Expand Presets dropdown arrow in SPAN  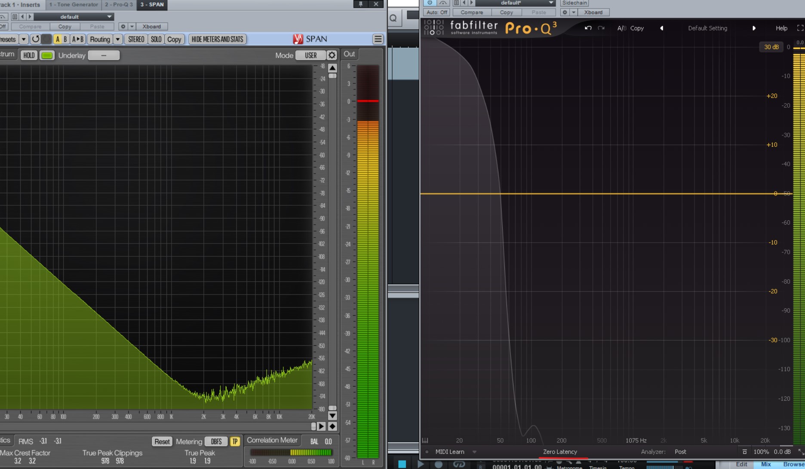24,39
